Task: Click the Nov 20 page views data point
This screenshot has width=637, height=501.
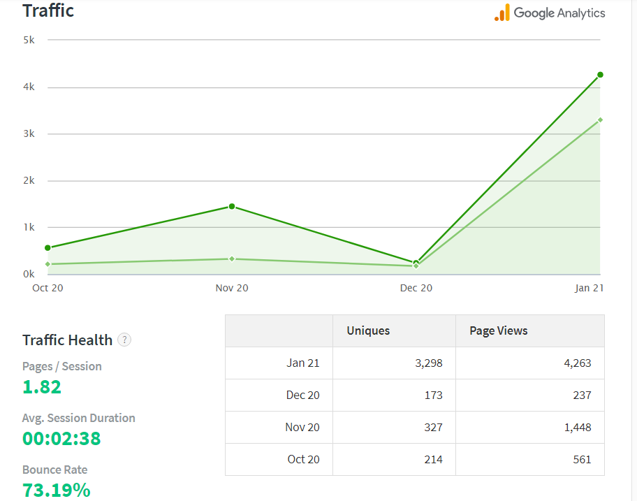Action: (232, 207)
